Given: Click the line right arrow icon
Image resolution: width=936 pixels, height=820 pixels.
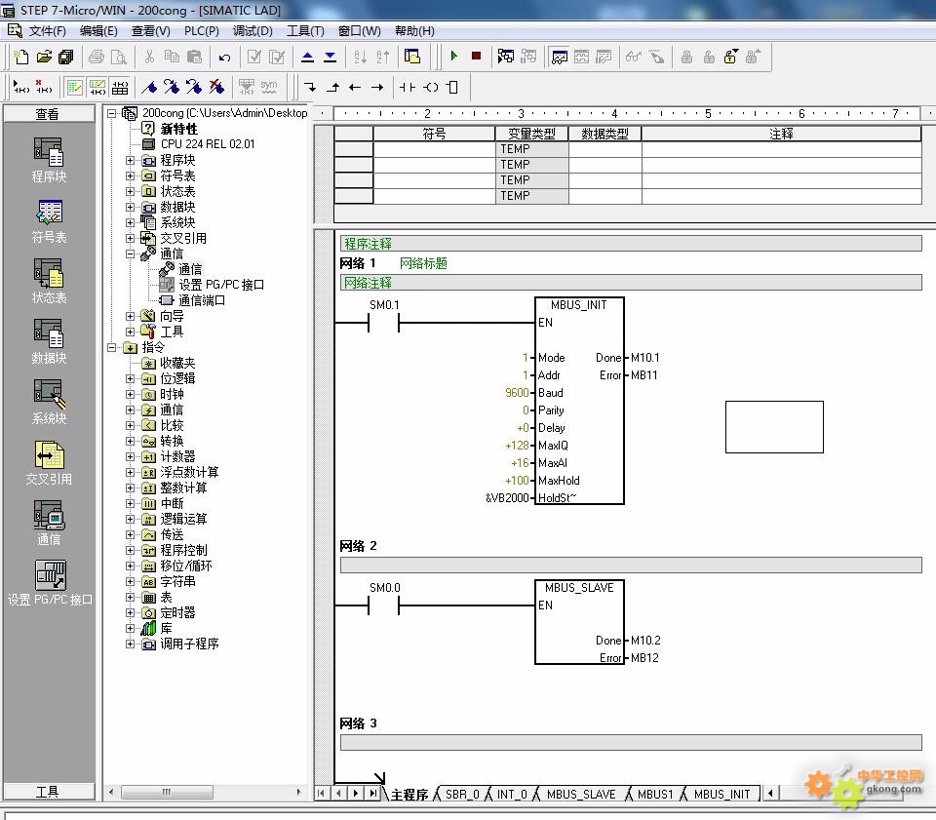Looking at the screenshot, I should click(377, 87).
